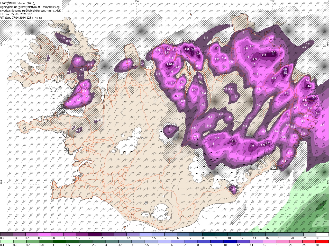Click the palest green swatch at rain value 0.1
329x247 pixels.
tap(7, 242)
